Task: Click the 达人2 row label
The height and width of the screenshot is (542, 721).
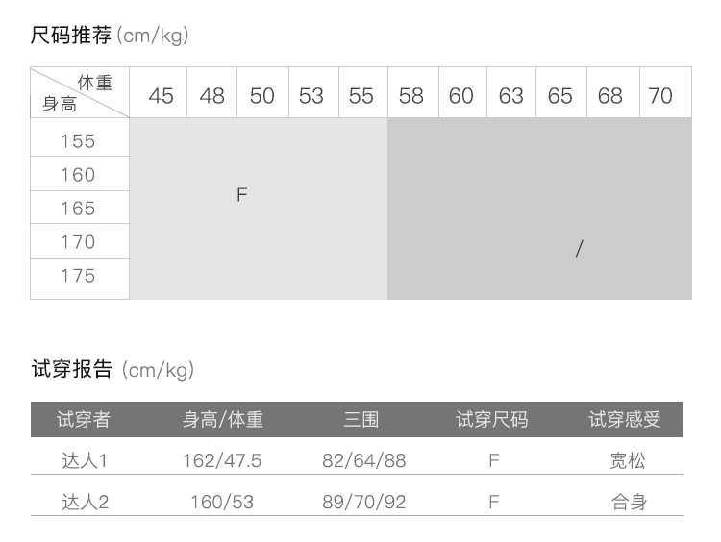Action: coord(85,502)
